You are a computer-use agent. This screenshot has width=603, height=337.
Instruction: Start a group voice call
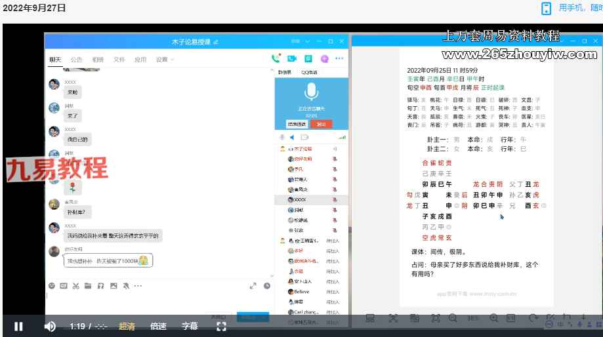(x=276, y=58)
